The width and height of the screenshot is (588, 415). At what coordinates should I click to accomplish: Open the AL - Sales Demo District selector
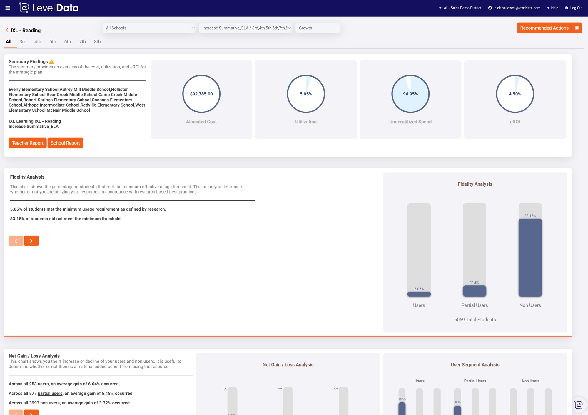(x=460, y=8)
